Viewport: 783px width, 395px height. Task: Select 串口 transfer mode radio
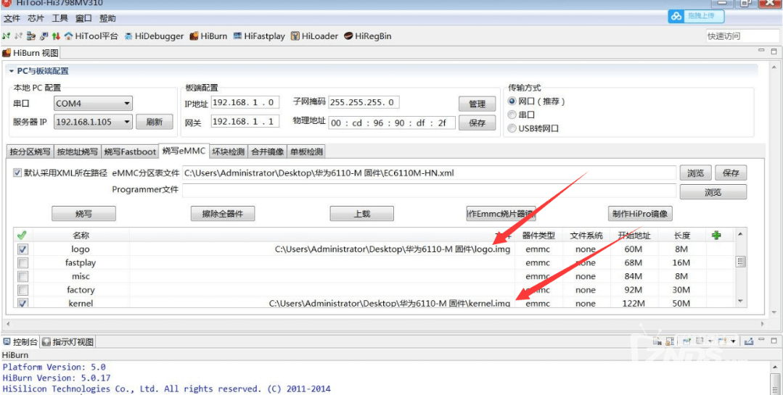512,115
